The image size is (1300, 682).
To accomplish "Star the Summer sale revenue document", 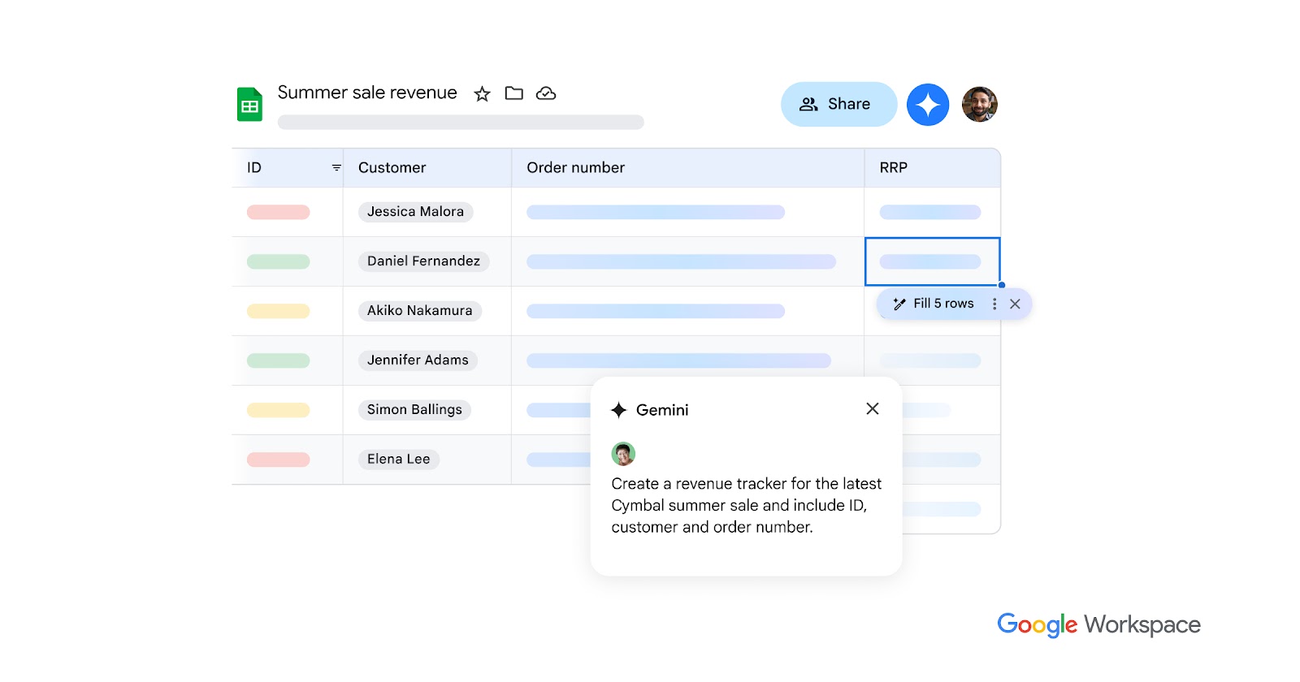I will 482,94.
